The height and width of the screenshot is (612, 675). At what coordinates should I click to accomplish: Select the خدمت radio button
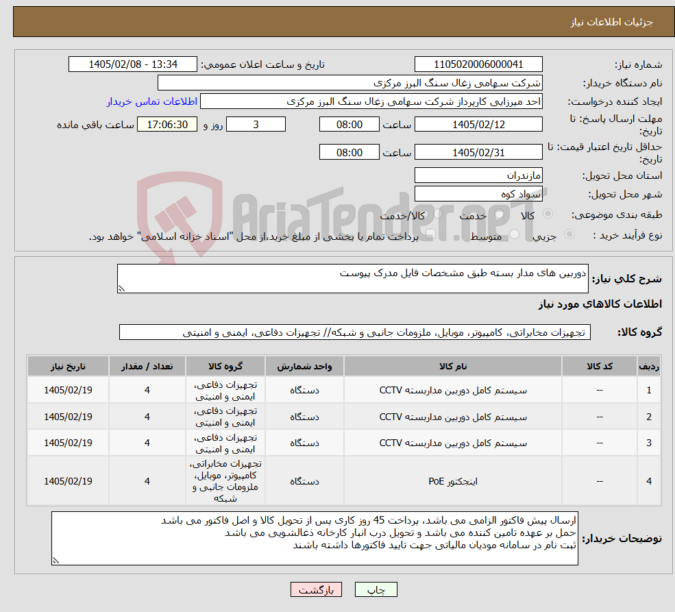500,214
